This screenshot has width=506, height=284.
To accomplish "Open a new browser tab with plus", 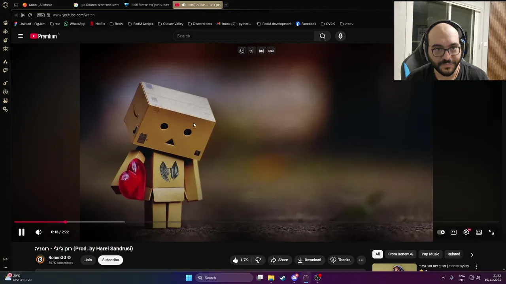I will (x=226, y=5).
